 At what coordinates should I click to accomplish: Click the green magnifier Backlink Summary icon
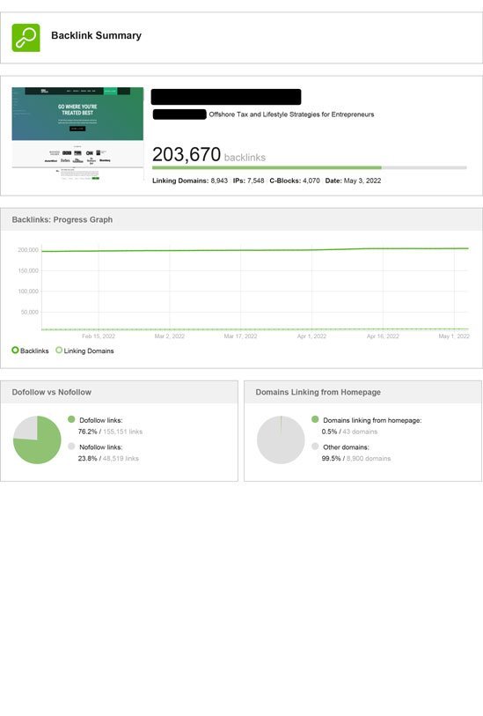click(x=26, y=38)
